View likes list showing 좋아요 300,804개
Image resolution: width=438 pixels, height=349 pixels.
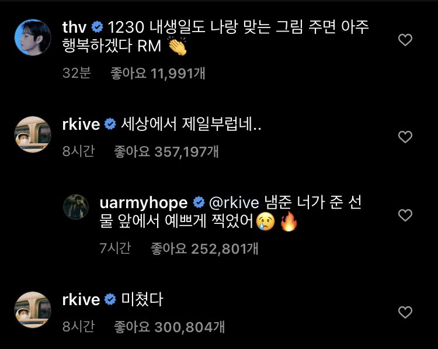(169, 327)
